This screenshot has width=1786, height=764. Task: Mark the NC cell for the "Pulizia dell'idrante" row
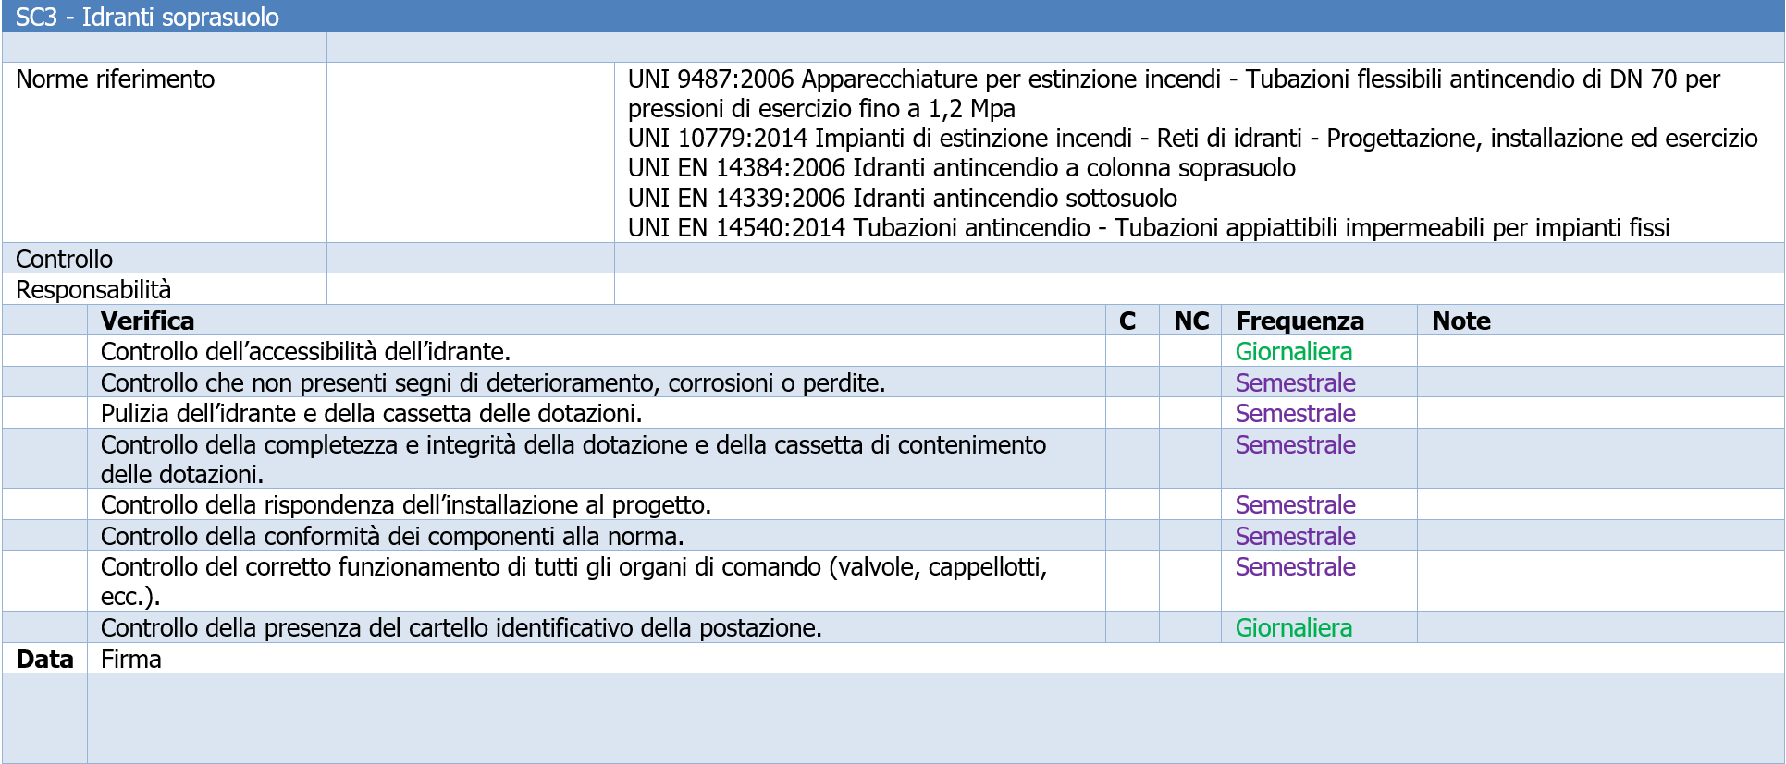point(1189,413)
